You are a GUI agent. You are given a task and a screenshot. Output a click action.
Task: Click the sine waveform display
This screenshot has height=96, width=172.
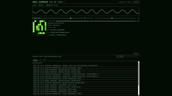pyautogui.click(x=86, y=11)
